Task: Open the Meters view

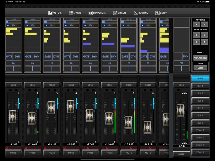Action: pos(55,13)
